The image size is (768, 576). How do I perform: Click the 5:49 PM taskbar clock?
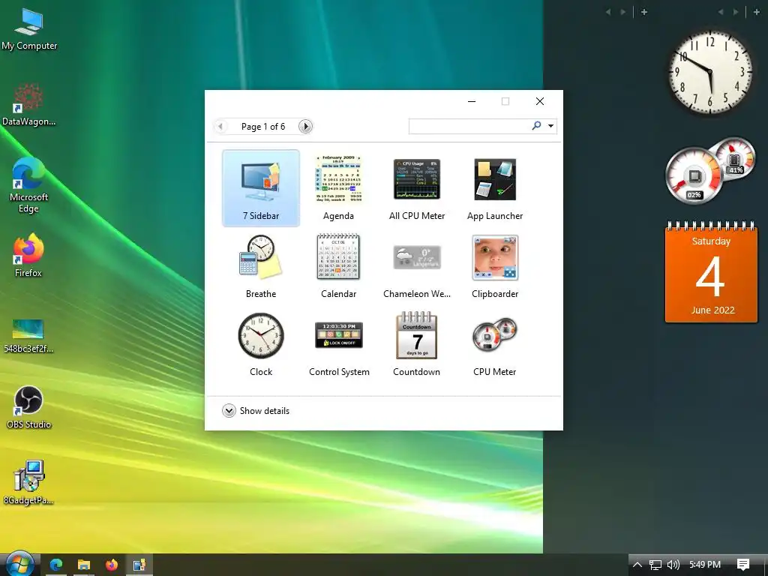pyautogui.click(x=705, y=564)
